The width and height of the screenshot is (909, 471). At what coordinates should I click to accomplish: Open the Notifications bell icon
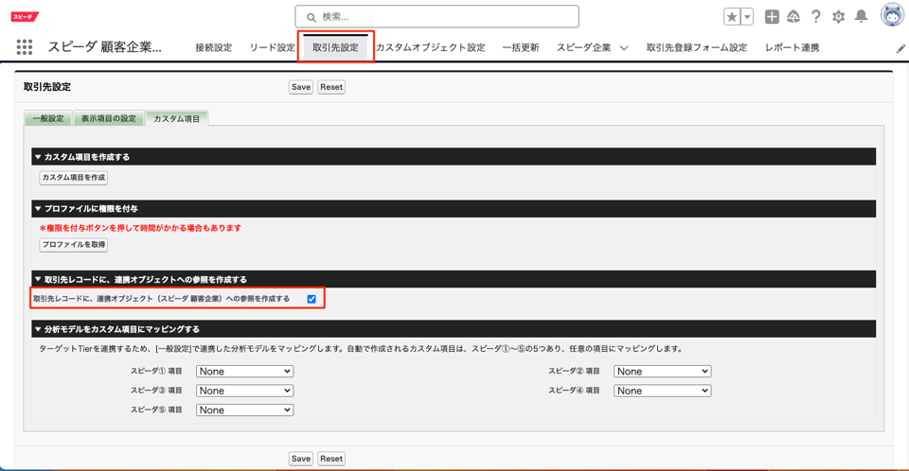pyautogui.click(x=862, y=16)
